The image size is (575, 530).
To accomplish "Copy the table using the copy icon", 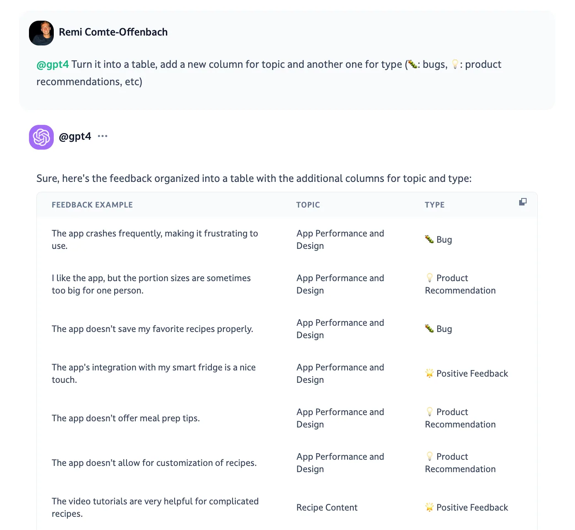I will pos(523,202).
